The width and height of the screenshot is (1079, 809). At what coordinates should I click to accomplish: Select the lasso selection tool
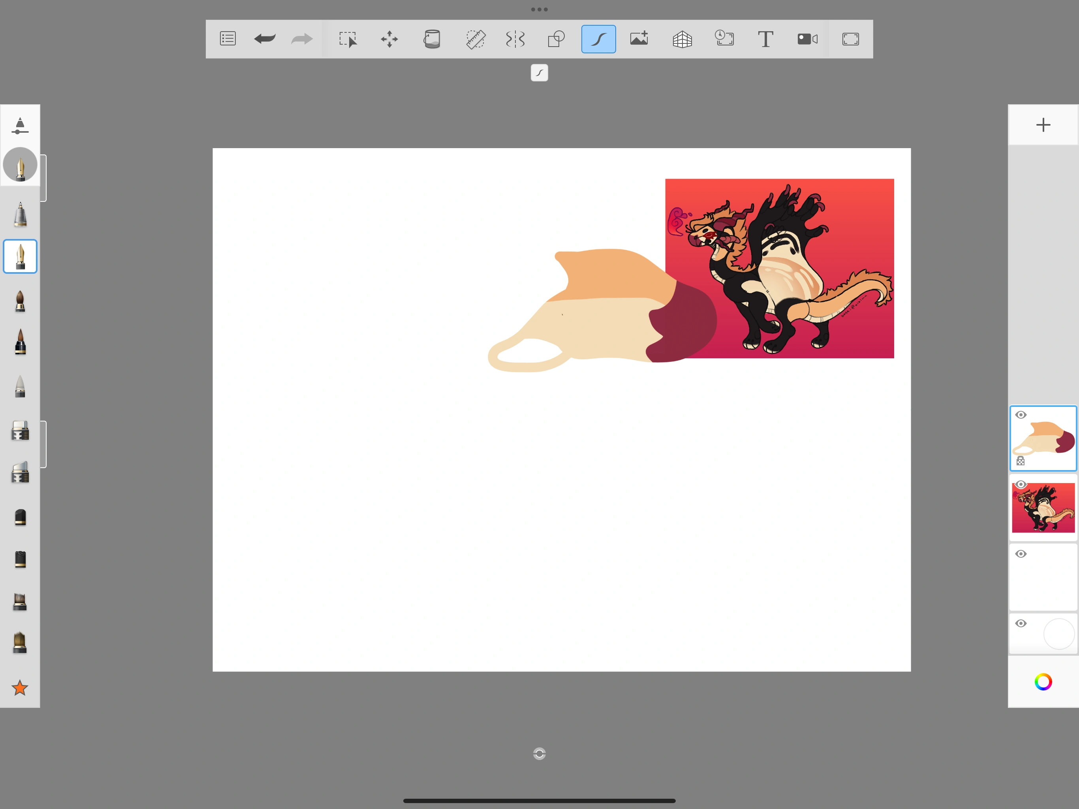[347, 39]
